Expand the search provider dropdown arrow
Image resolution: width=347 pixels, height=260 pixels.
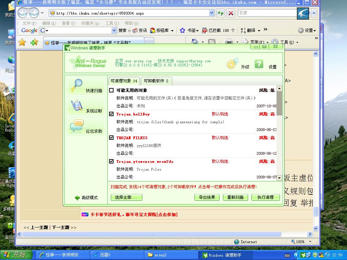314,13
